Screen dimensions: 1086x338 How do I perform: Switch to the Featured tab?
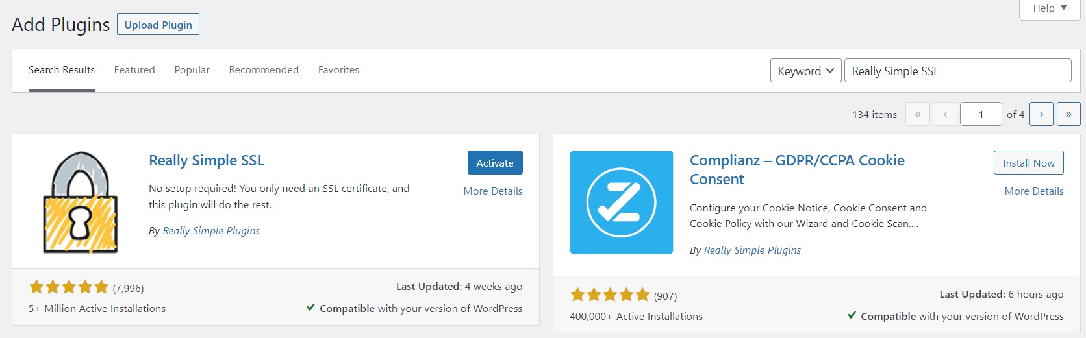pyautogui.click(x=134, y=70)
